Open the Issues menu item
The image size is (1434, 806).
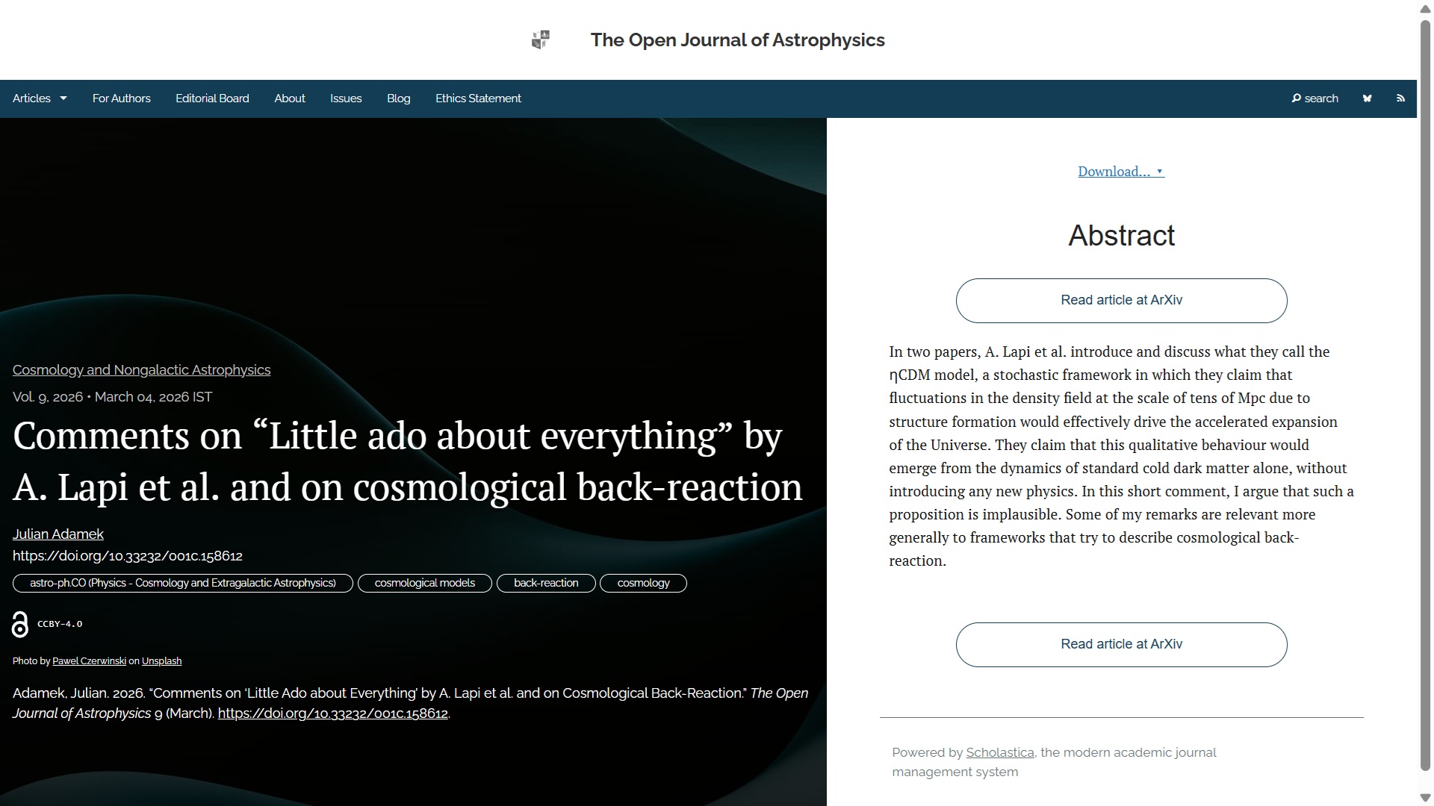(x=346, y=99)
